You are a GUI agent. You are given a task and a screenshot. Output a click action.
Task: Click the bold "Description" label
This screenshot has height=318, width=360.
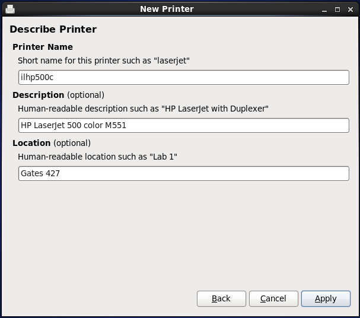[39, 95]
